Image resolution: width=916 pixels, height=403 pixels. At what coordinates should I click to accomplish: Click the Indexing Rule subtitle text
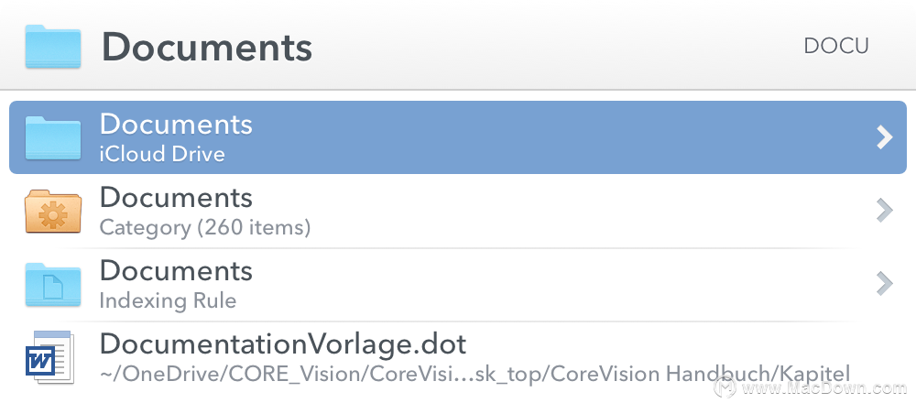pos(168,300)
